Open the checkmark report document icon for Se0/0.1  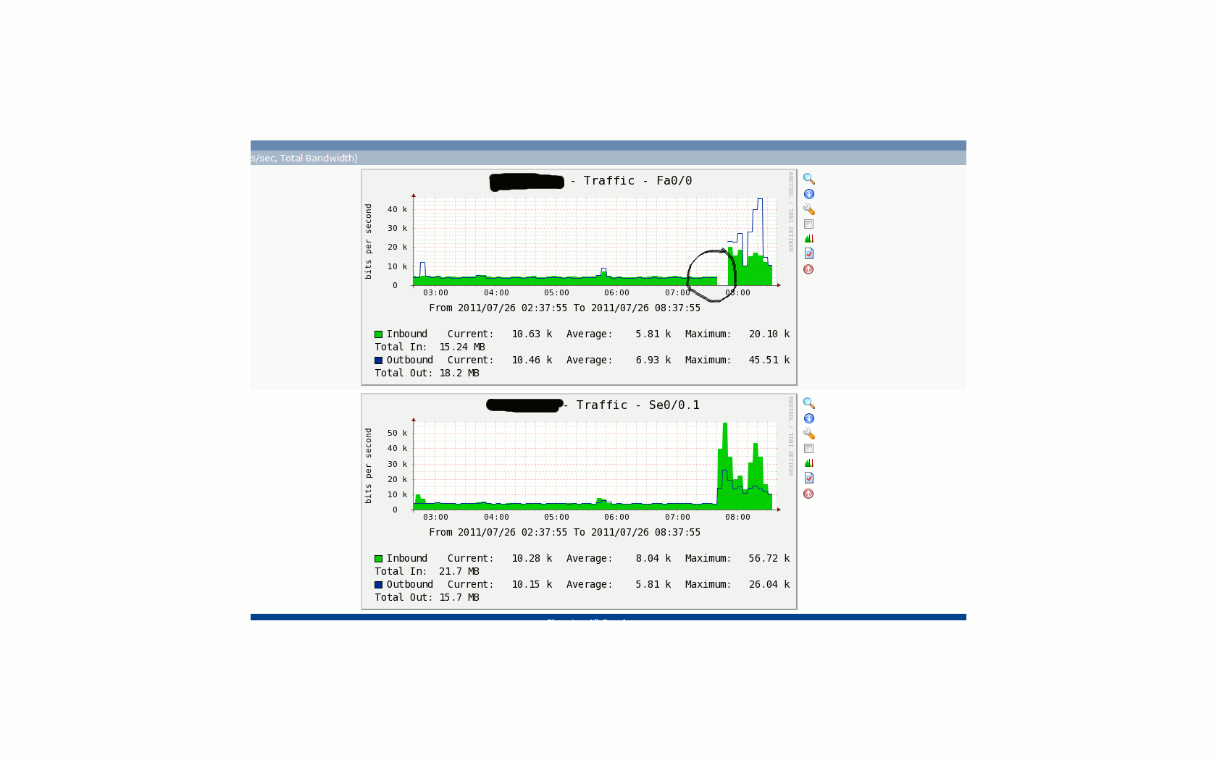809,478
